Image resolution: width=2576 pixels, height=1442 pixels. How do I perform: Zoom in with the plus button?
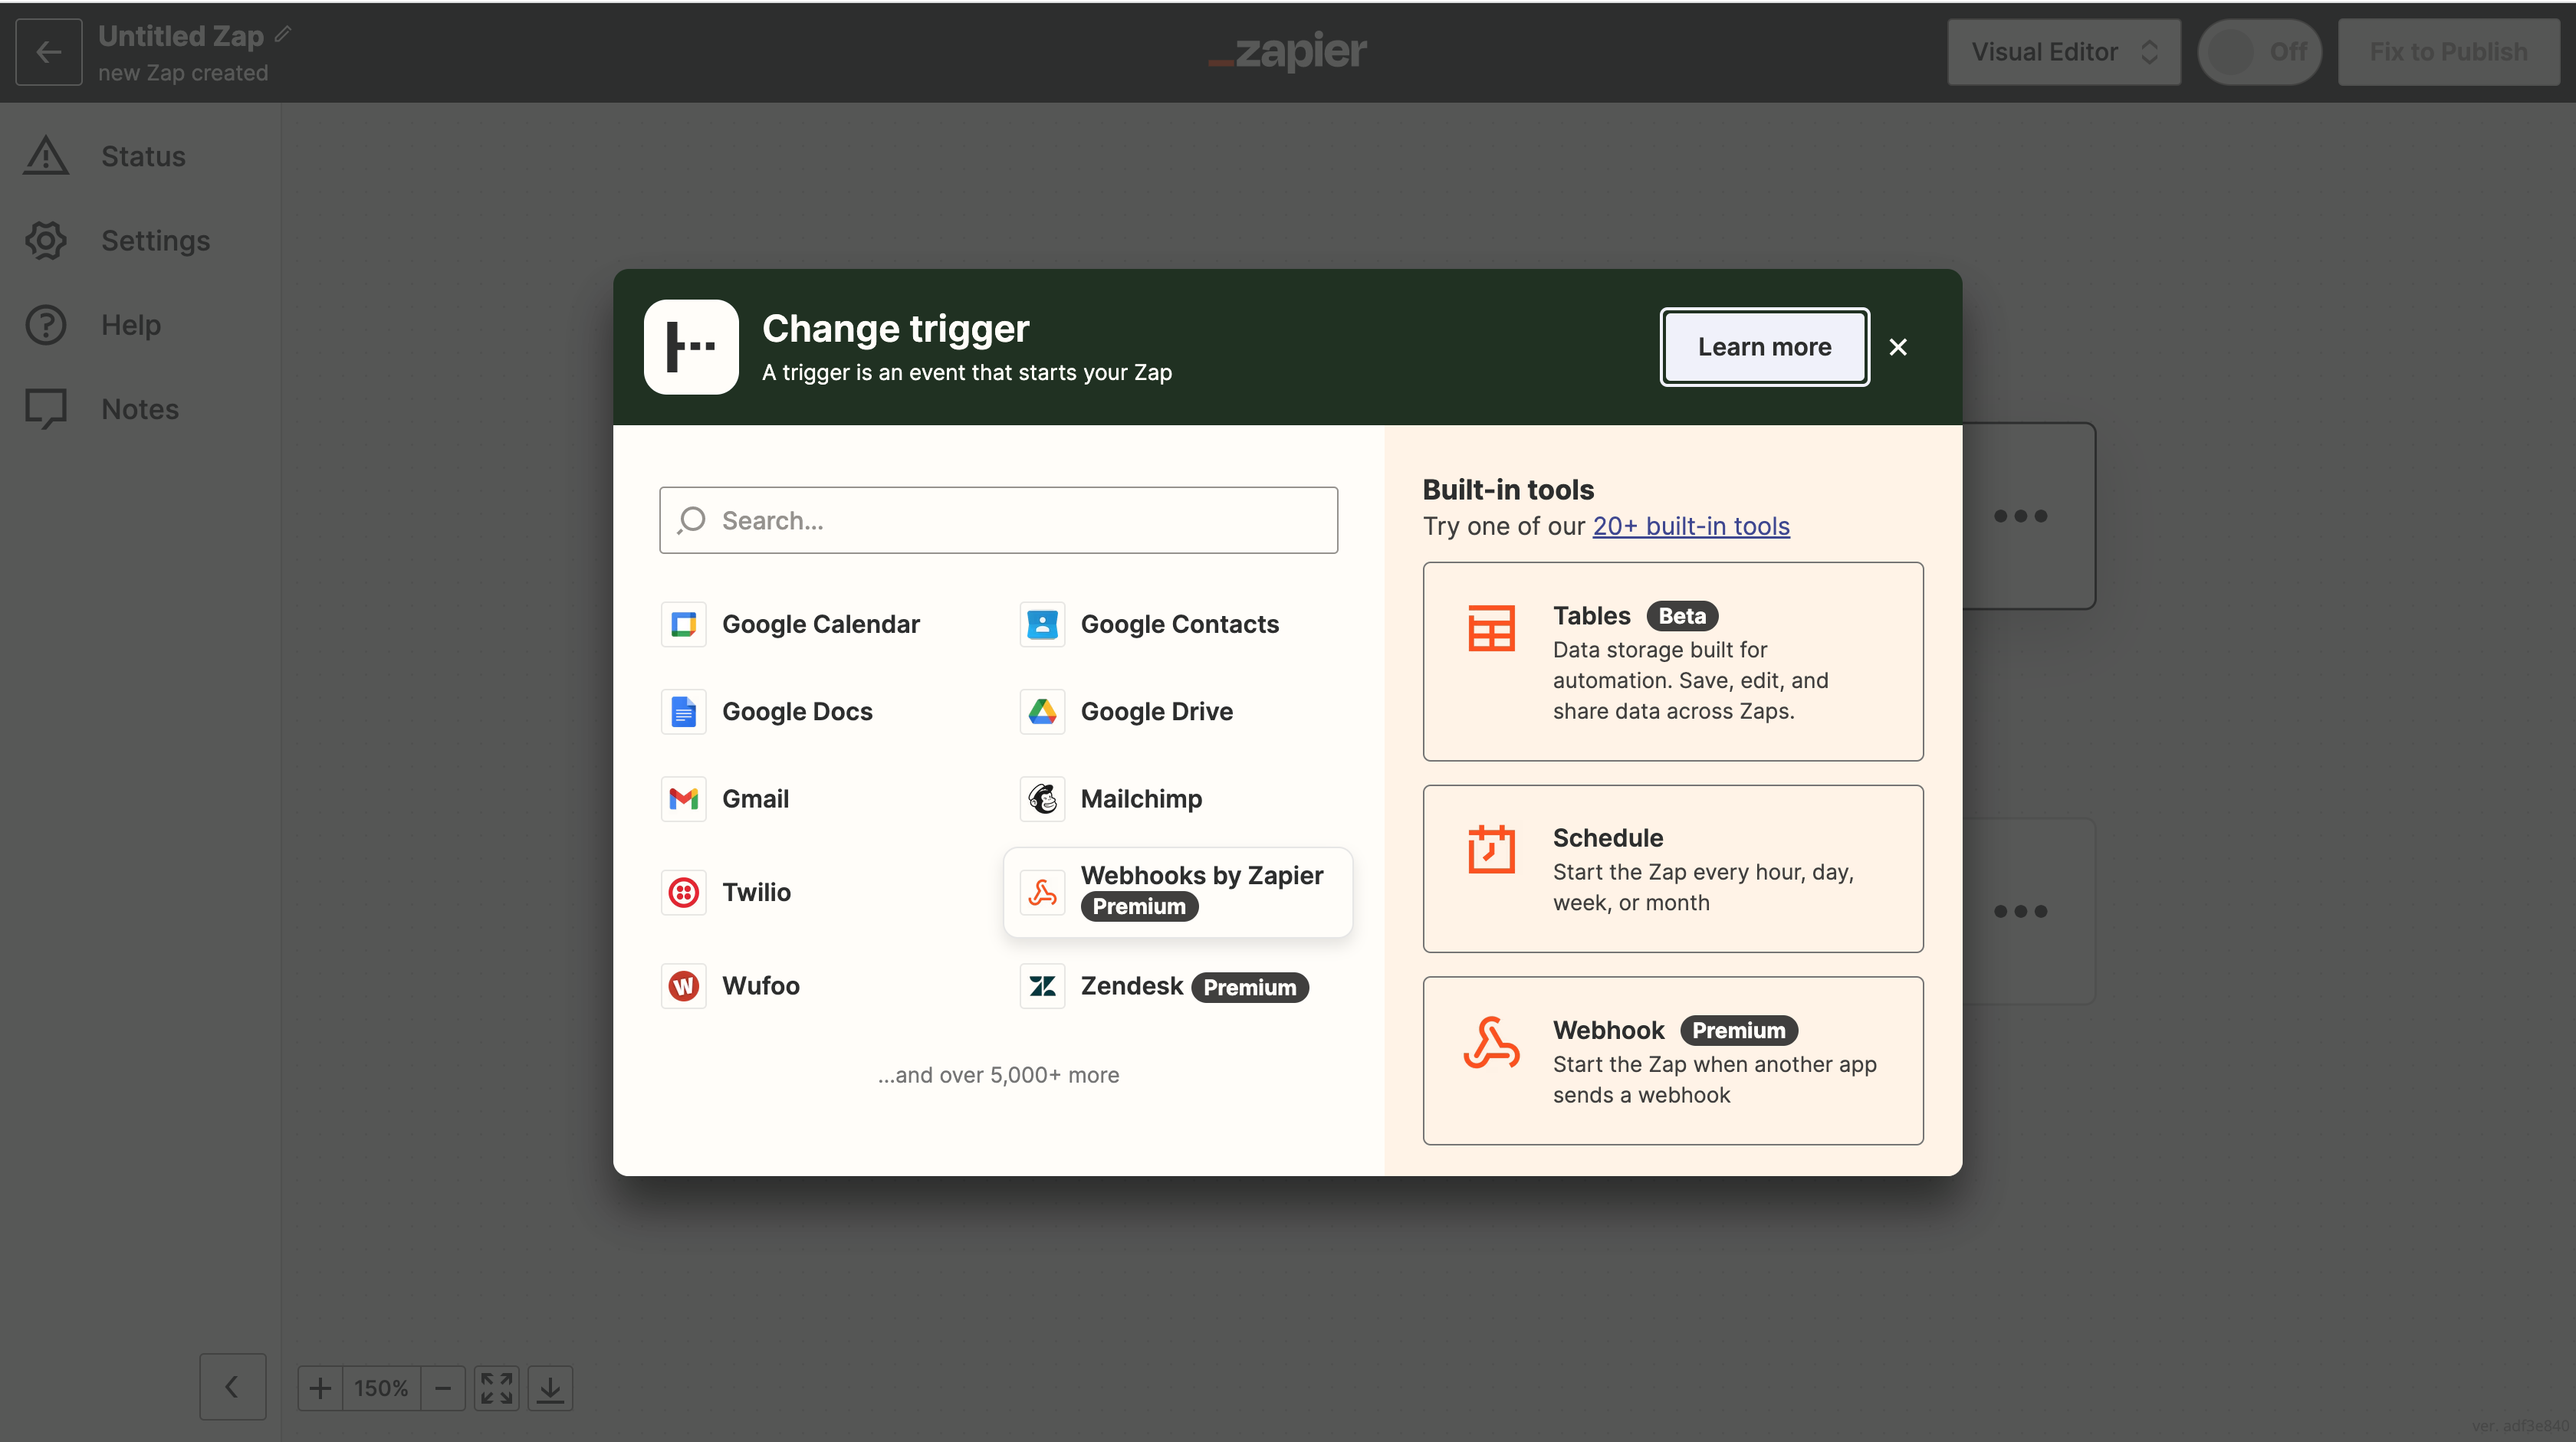coord(320,1388)
